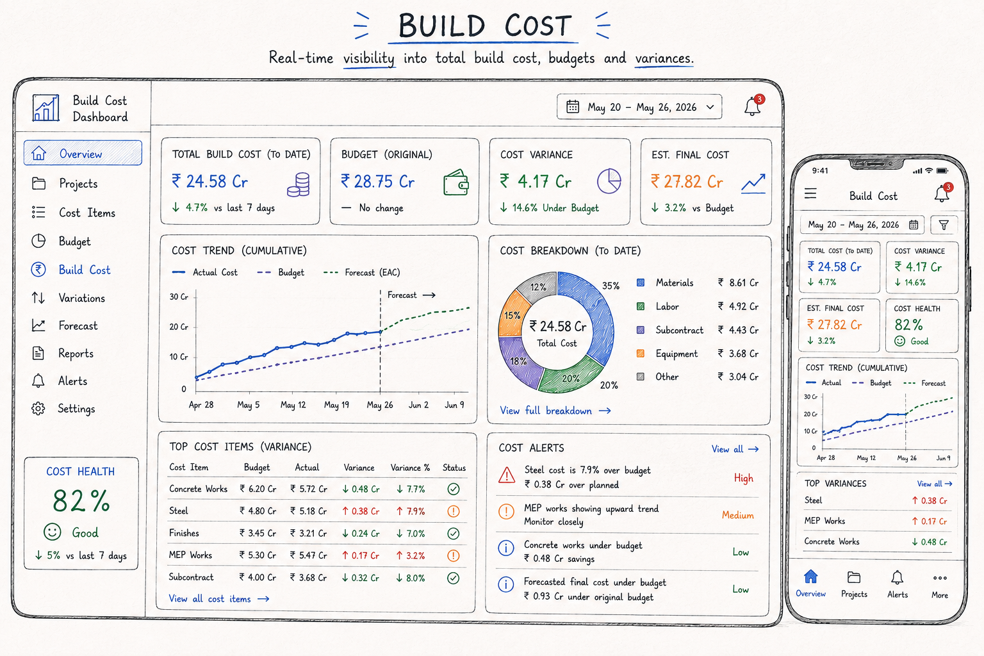
Task: Click the Subcontract purple legend swatch
Action: (641, 330)
